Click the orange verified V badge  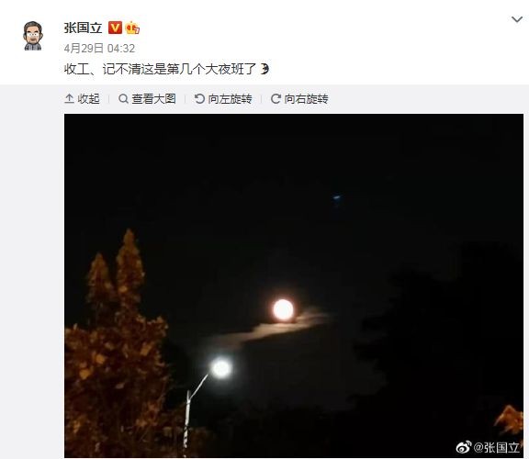(115, 28)
